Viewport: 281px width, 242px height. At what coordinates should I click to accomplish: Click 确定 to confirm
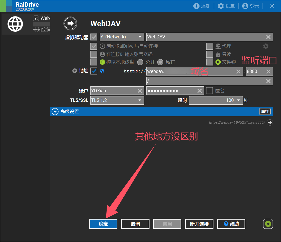point(104,224)
